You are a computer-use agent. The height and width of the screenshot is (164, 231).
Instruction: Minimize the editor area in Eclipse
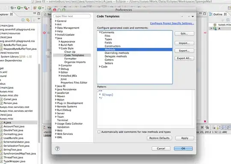tap(200, 13)
